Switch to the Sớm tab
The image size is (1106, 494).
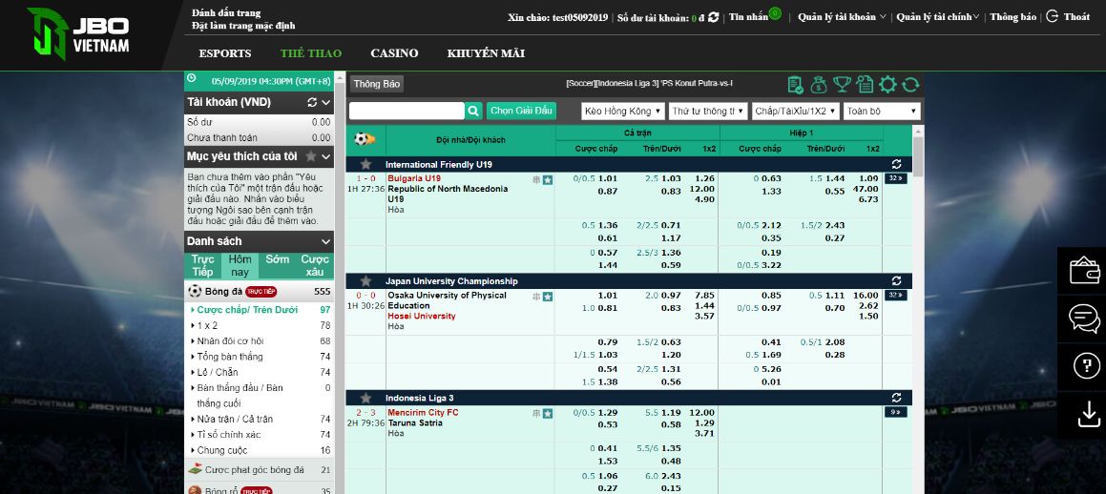click(x=278, y=259)
